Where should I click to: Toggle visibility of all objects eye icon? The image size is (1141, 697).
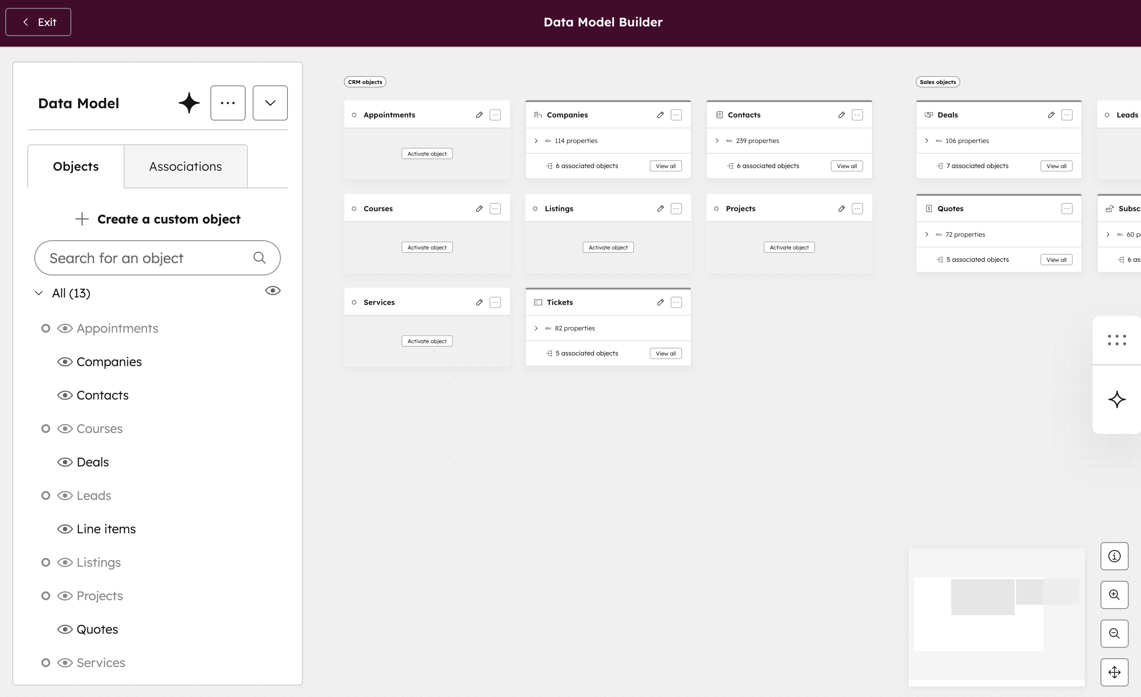click(273, 291)
